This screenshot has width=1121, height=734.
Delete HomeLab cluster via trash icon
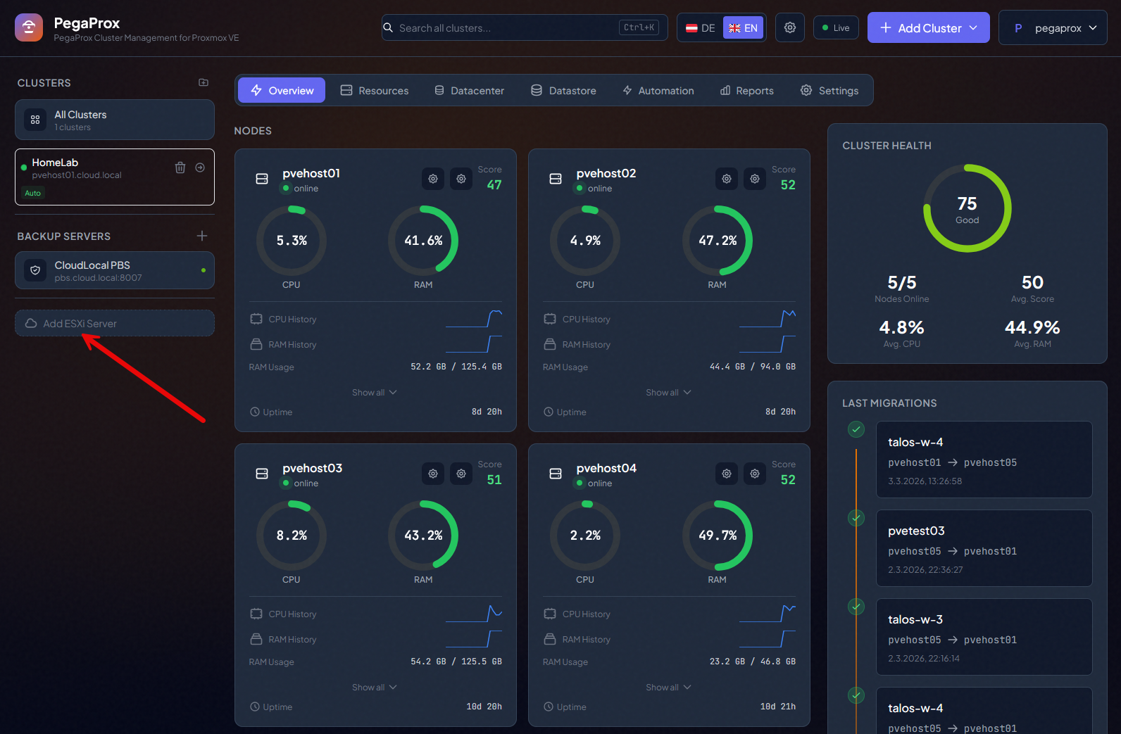tap(180, 167)
